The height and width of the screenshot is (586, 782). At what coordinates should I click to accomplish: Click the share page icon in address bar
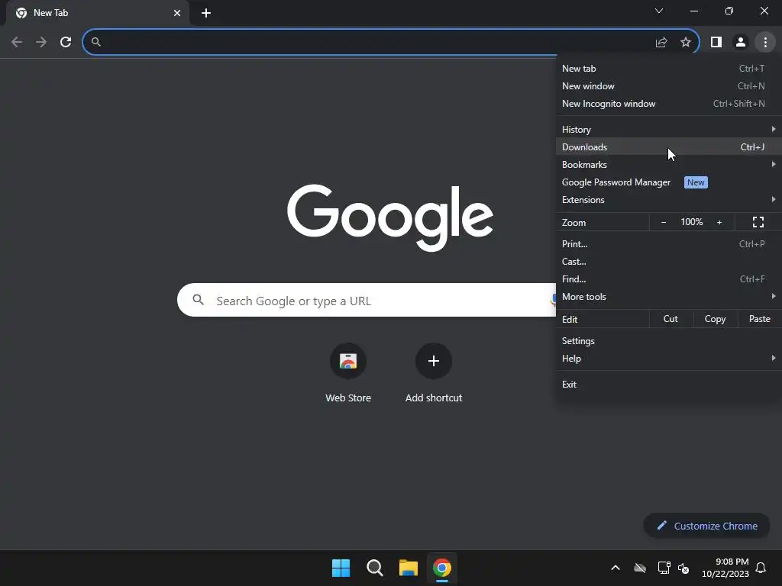[661, 43]
